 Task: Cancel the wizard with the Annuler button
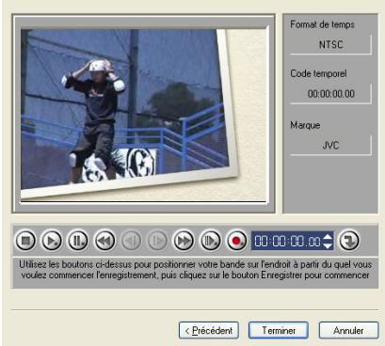click(x=348, y=330)
